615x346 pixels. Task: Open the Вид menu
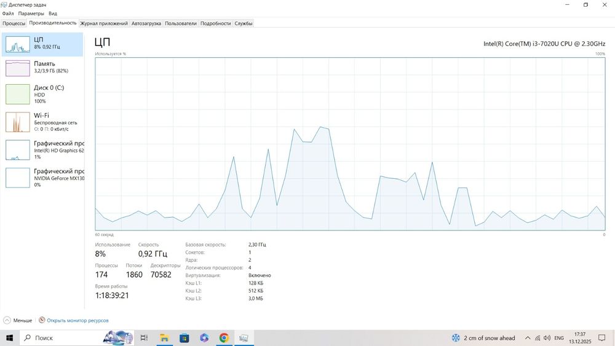click(x=53, y=14)
